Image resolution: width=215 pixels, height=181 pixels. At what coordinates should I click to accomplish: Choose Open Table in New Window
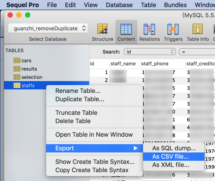(x=94, y=134)
